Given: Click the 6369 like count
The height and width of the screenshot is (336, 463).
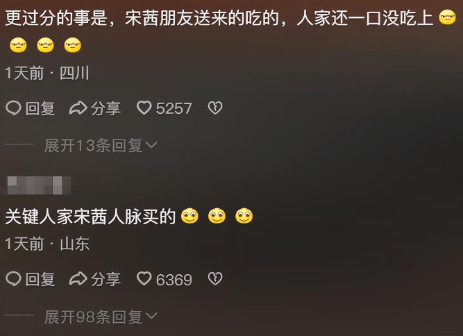Looking at the screenshot, I should click(x=174, y=280).
